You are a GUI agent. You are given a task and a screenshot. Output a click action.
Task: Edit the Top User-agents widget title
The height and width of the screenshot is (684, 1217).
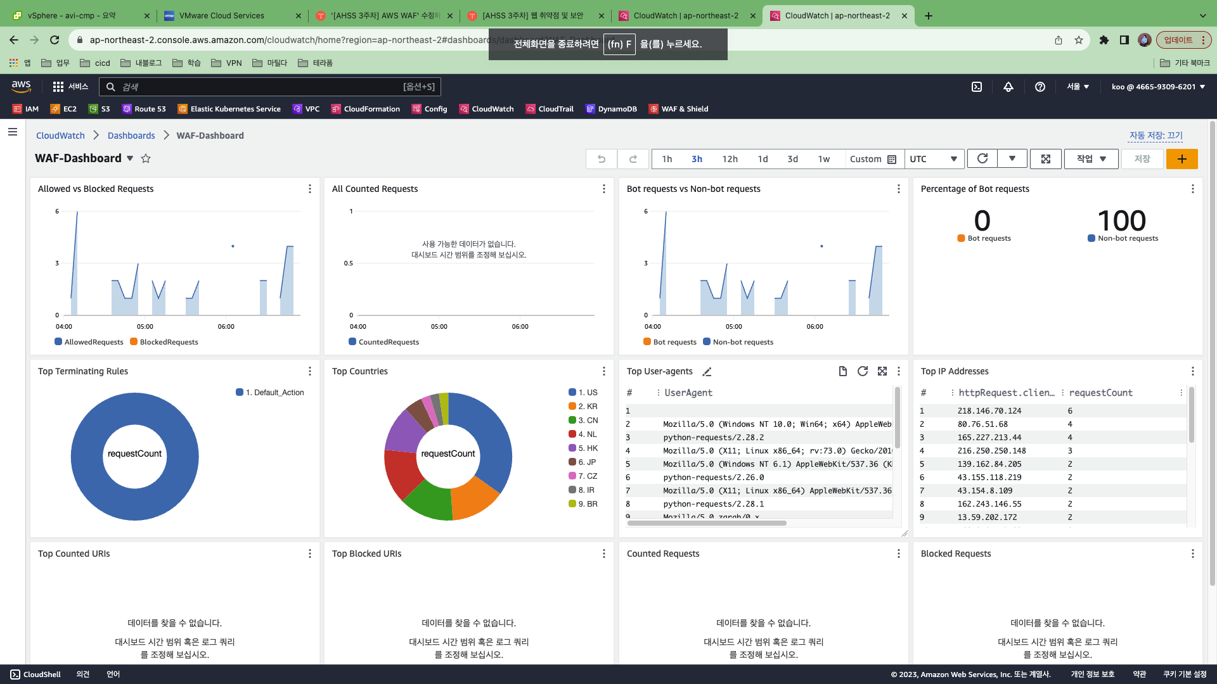[x=707, y=372]
